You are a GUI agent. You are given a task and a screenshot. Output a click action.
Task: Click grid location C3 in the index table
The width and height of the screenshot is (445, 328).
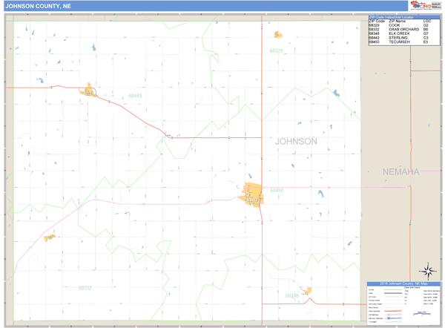coord(426,38)
